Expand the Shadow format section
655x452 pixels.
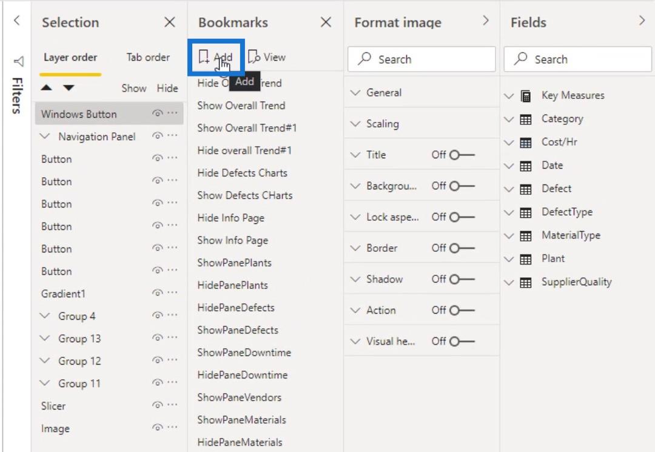pos(355,279)
